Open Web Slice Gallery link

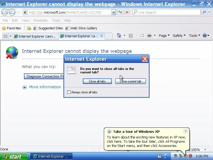(x=81, y=28)
